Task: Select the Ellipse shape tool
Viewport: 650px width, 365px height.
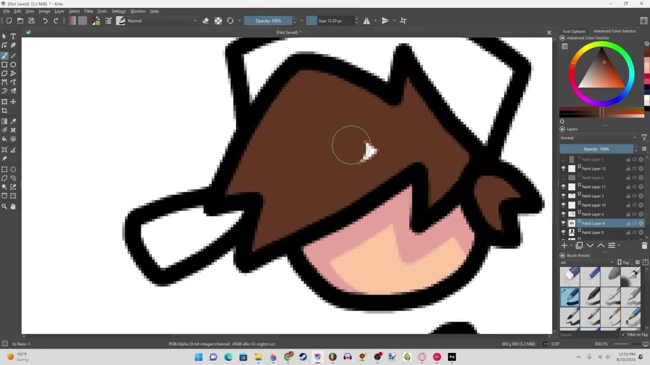Action: pyautogui.click(x=13, y=64)
